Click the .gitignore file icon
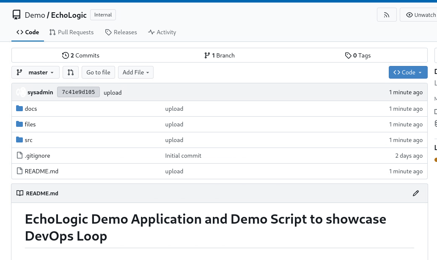The height and width of the screenshot is (260, 437). coord(19,155)
